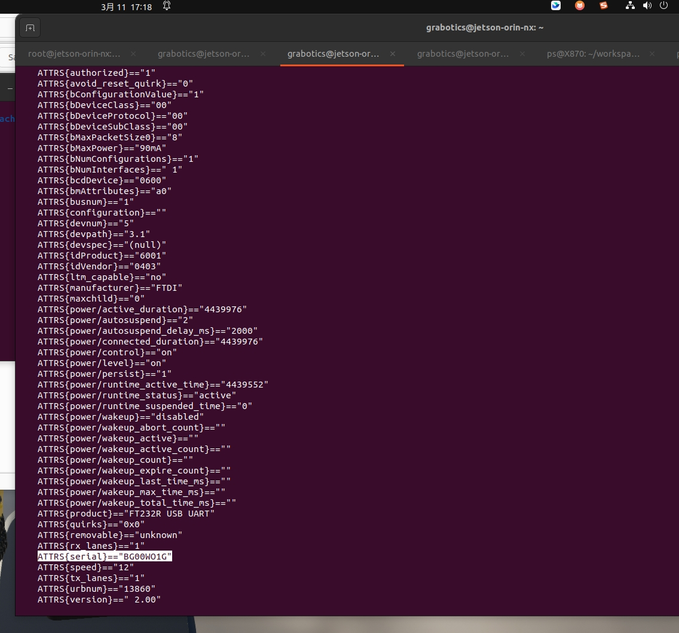Image resolution: width=679 pixels, height=633 pixels.
Task: Switch to the root@jetson-orin-nx tab
Action: click(74, 54)
